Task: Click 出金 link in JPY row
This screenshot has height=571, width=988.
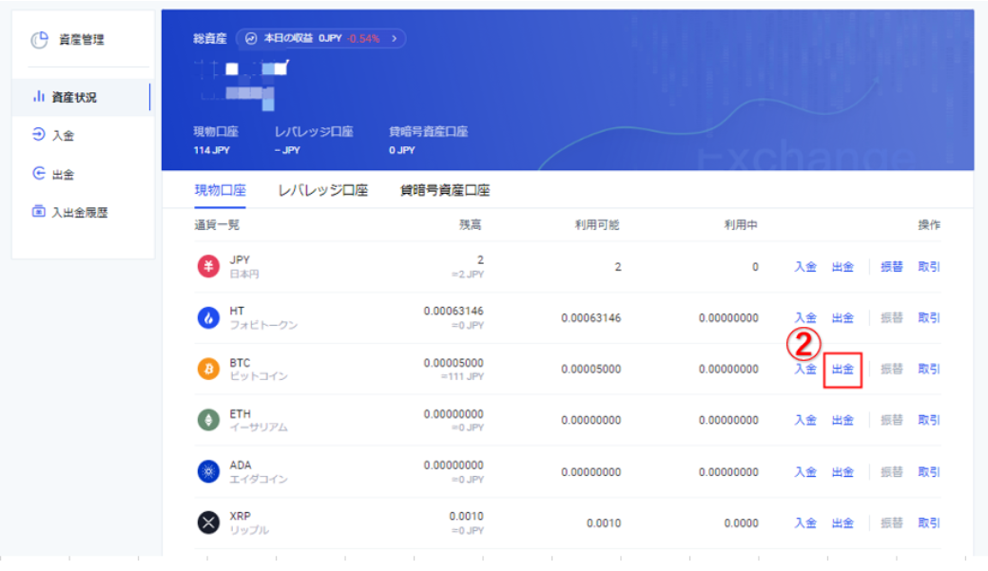Action: point(843,266)
